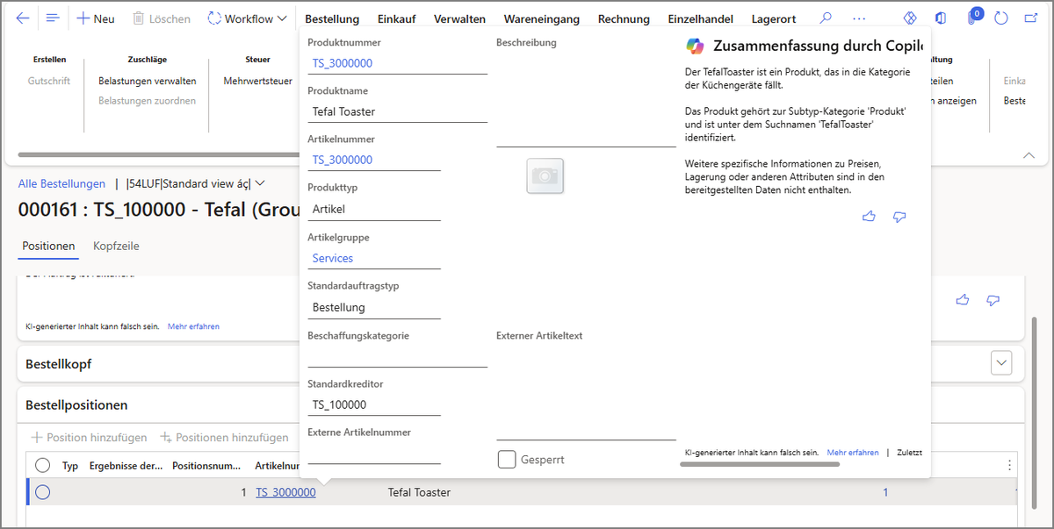Click Position hinzufügen
1054x529 pixels.
[x=89, y=437]
